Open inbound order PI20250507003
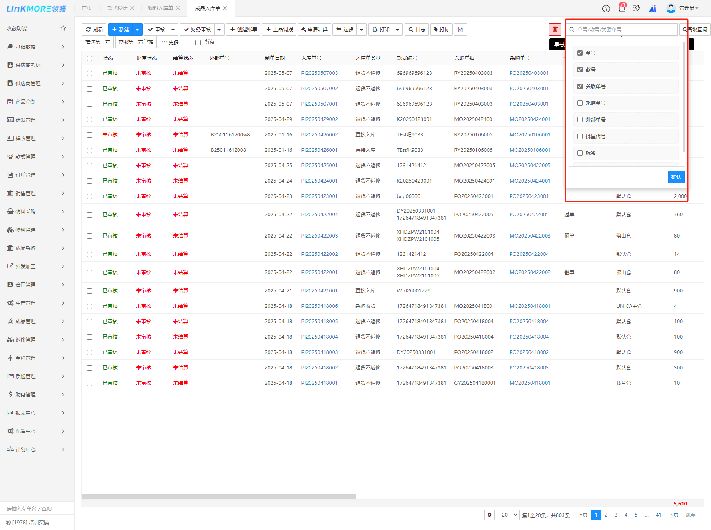 point(319,73)
